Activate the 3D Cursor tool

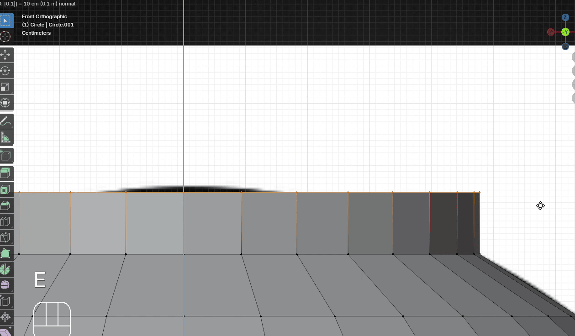pyautogui.click(x=5, y=37)
